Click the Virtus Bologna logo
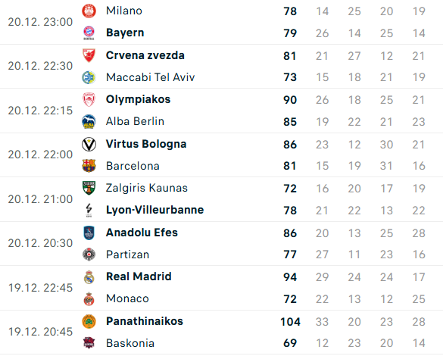The width and height of the screenshot is (443, 356). [x=89, y=144]
